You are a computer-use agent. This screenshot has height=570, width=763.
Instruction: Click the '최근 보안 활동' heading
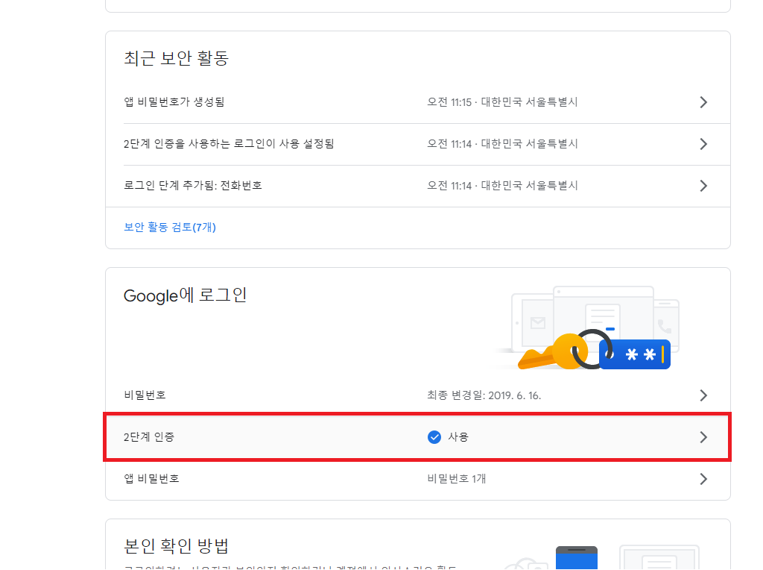(x=176, y=58)
